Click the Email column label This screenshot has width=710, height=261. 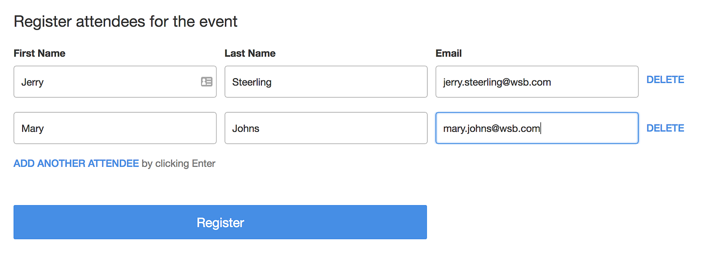click(448, 54)
